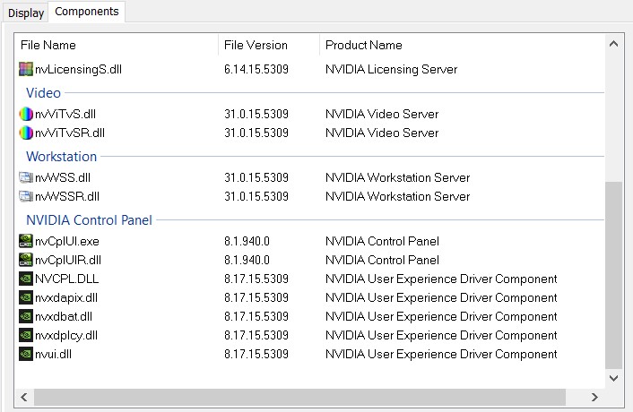Click the nvLicensingS.dll file icon
This screenshot has width=633, height=412.
point(26,69)
